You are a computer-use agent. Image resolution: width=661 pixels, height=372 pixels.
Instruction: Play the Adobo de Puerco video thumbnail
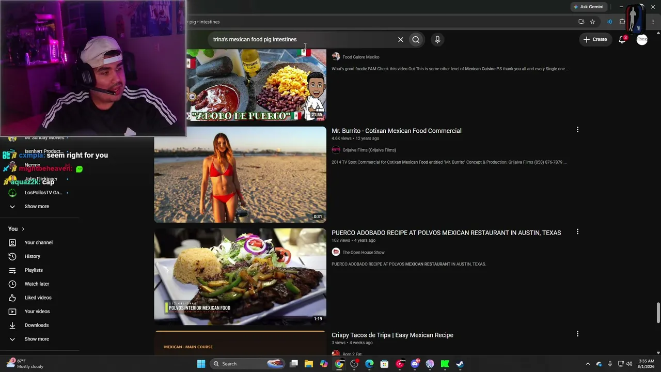256,85
